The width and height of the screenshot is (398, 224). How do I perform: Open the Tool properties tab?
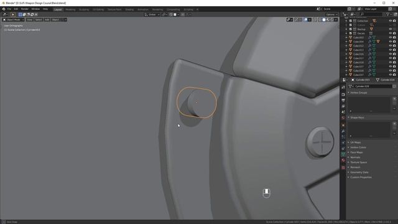coord(343,87)
